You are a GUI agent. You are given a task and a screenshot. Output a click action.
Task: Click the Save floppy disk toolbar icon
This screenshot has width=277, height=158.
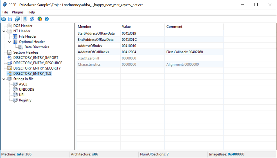10,19
